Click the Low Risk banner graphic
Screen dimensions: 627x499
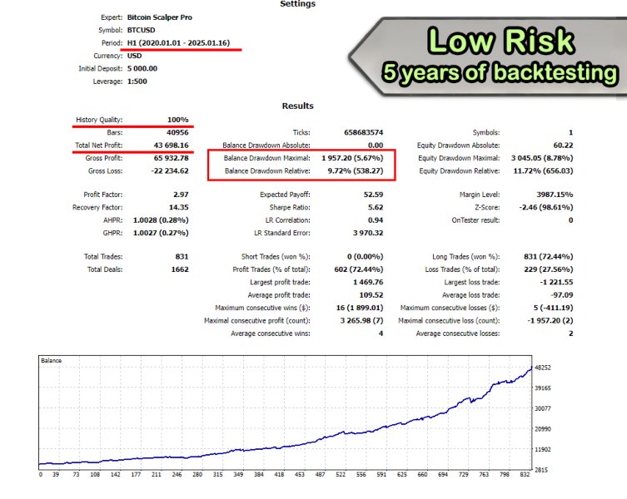488,56
